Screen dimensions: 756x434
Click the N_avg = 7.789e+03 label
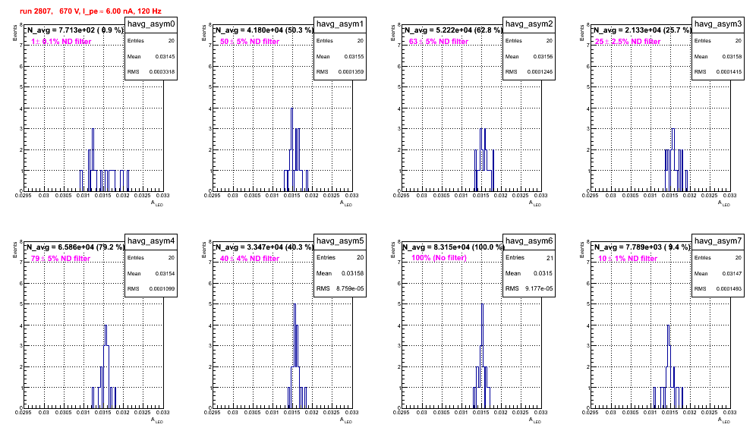[641, 247]
